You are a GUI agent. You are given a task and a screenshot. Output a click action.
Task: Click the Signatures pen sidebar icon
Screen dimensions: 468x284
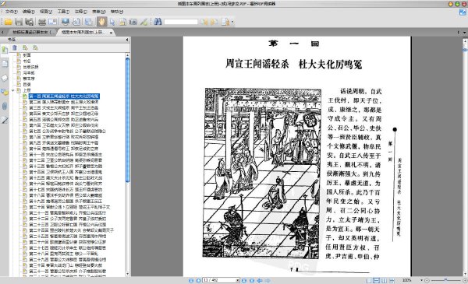point(5,120)
